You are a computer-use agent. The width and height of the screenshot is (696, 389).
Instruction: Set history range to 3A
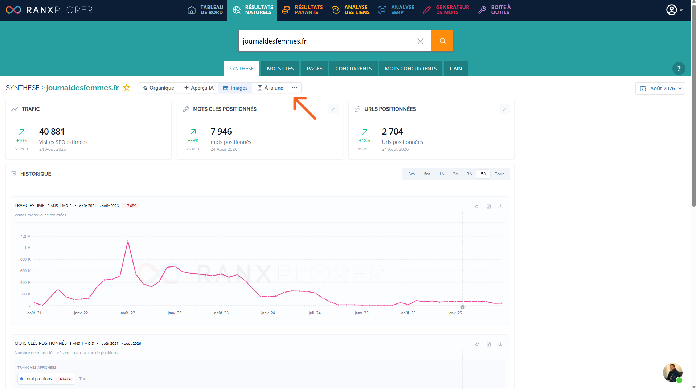click(x=470, y=174)
